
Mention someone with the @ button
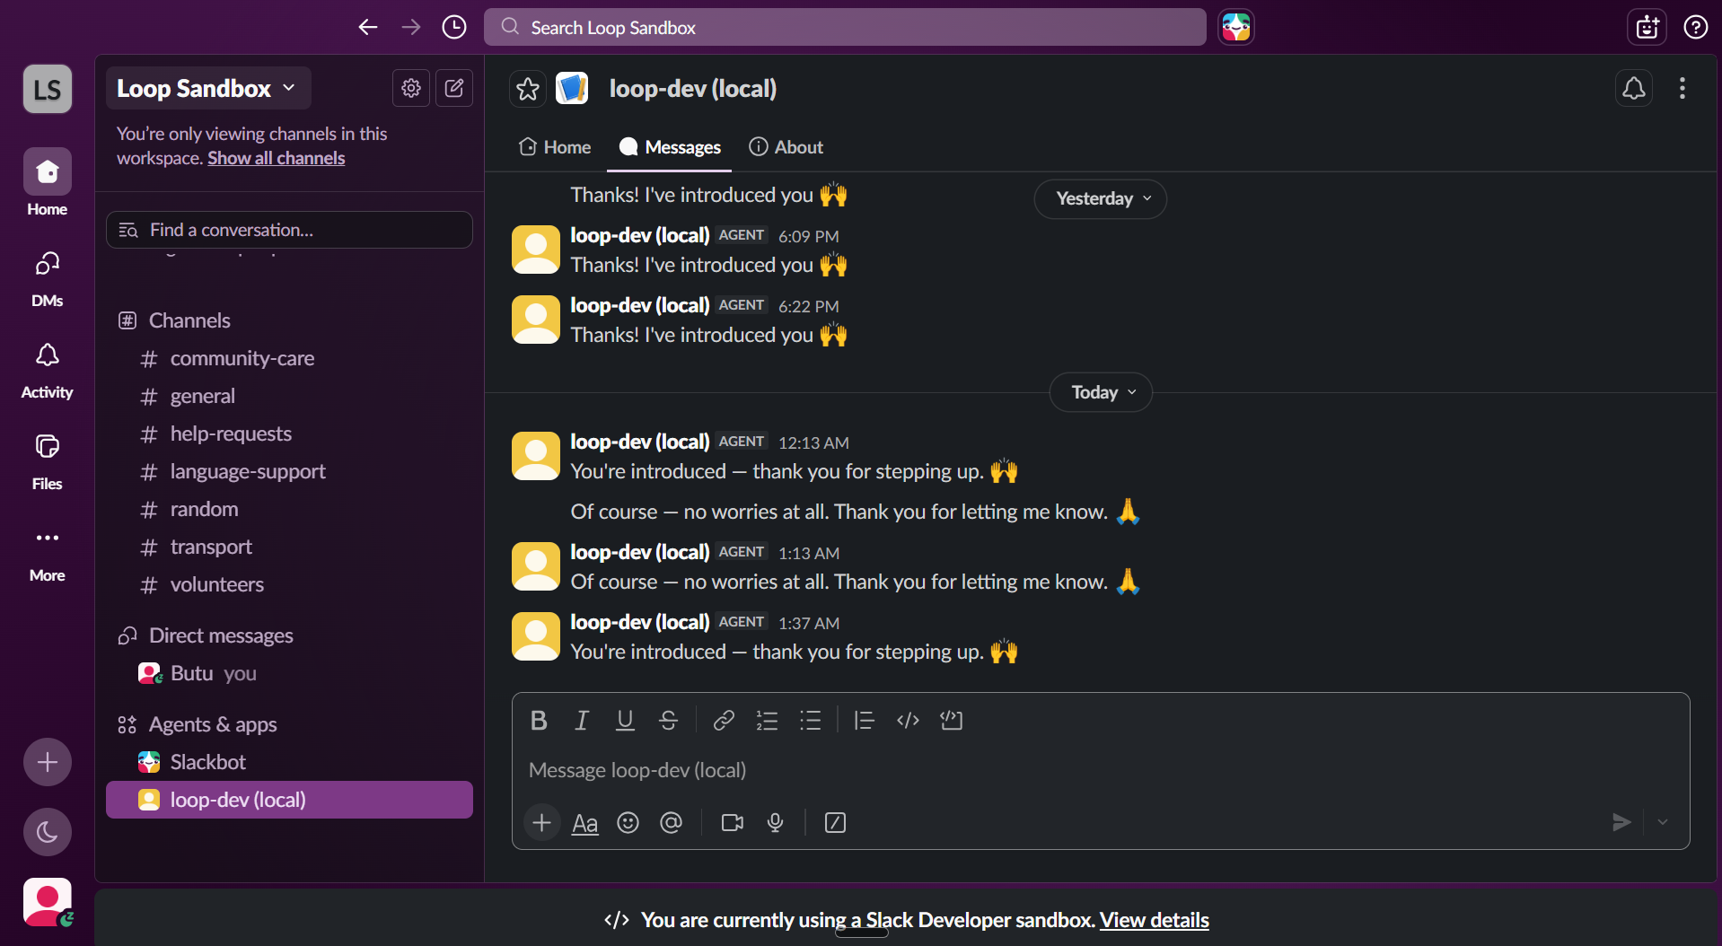pyautogui.click(x=671, y=822)
